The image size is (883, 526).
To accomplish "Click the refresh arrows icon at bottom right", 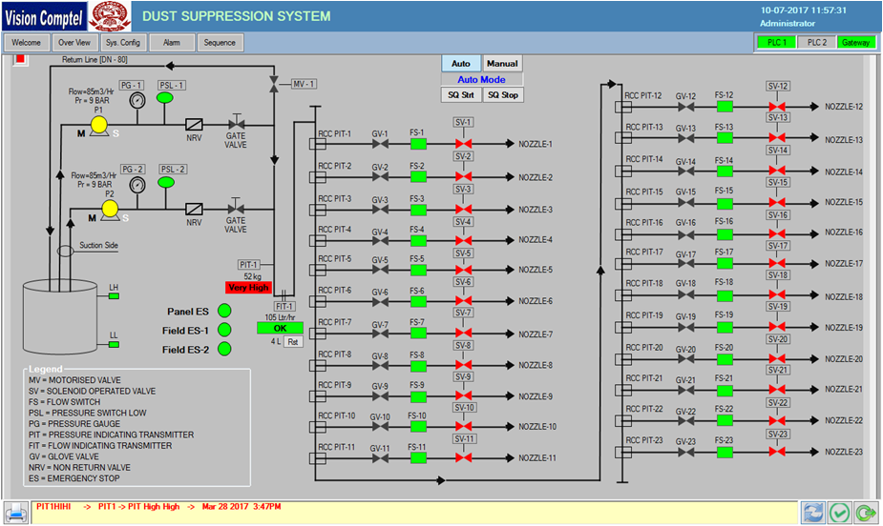I will click(x=812, y=512).
